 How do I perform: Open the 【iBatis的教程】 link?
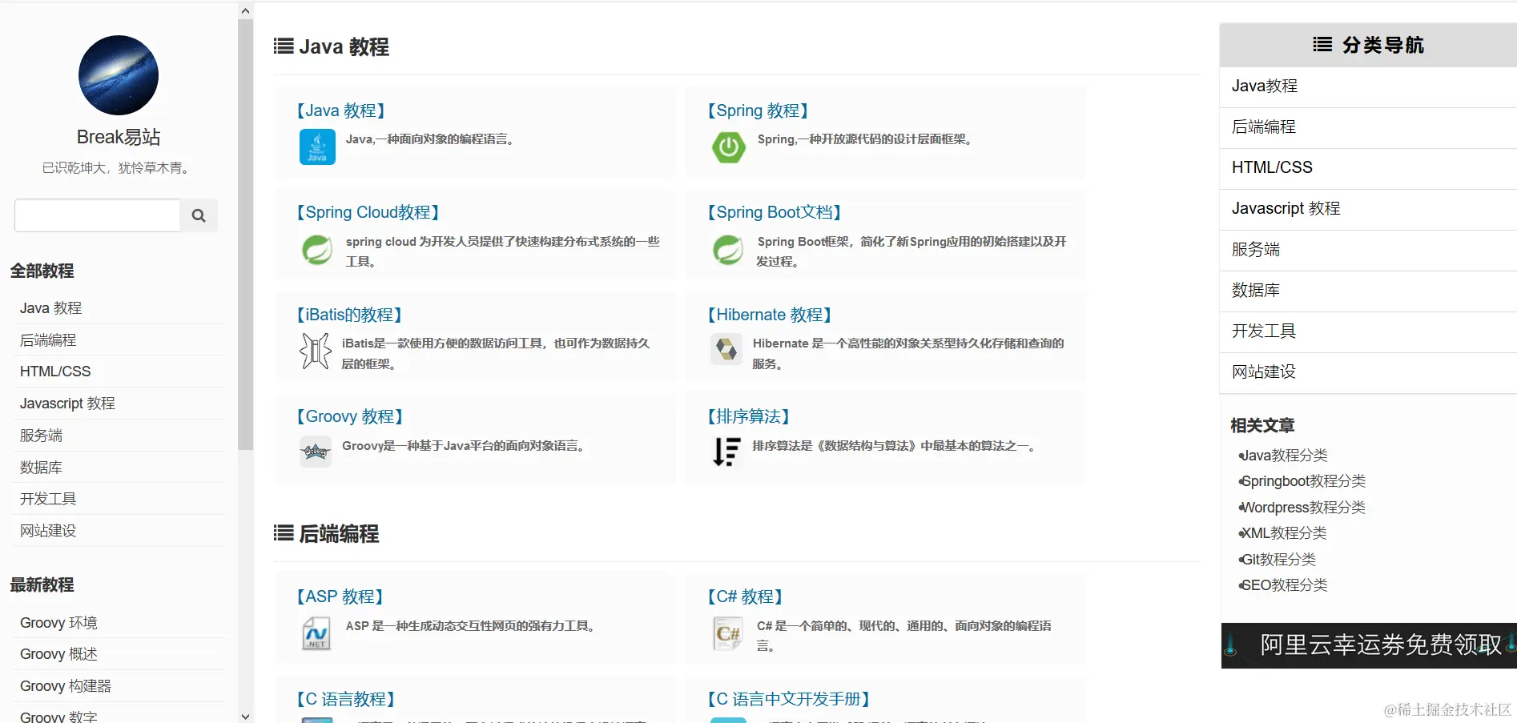[349, 315]
